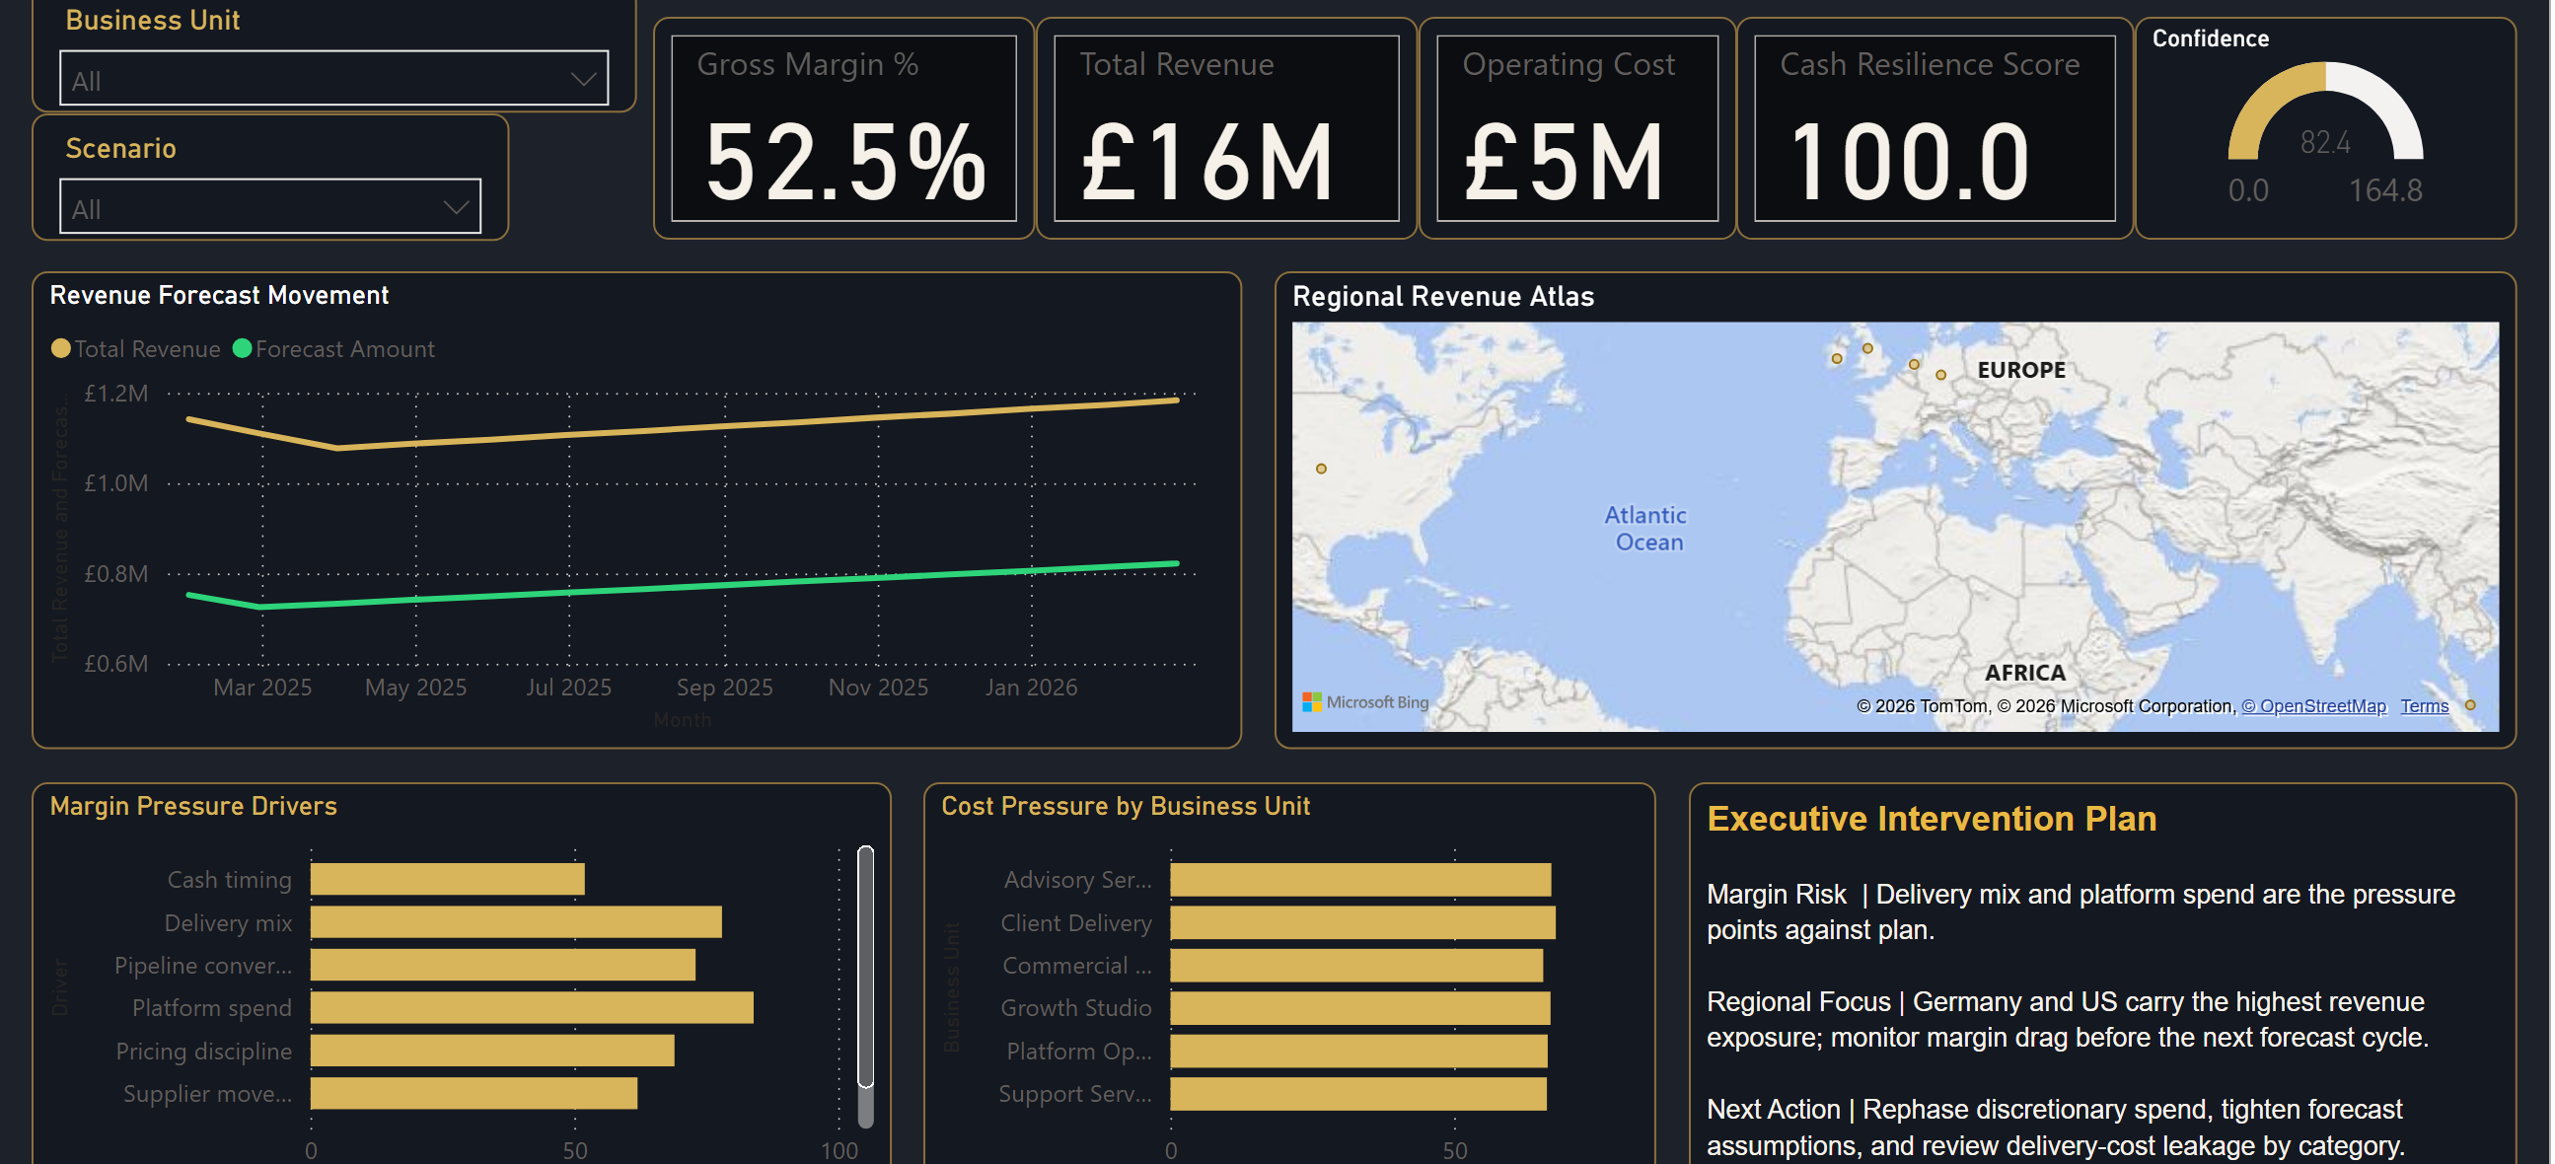
Task: Click the map bubble beside the Terms link
Action: tap(2471, 705)
